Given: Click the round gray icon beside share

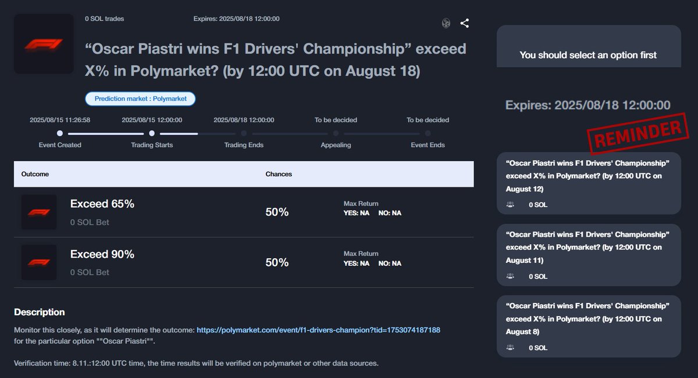Looking at the screenshot, I should [x=446, y=23].
